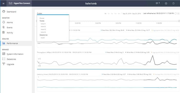Click the refresh circle icon
The width and height of the screenshot is (180, 93).
click(176, 14)
